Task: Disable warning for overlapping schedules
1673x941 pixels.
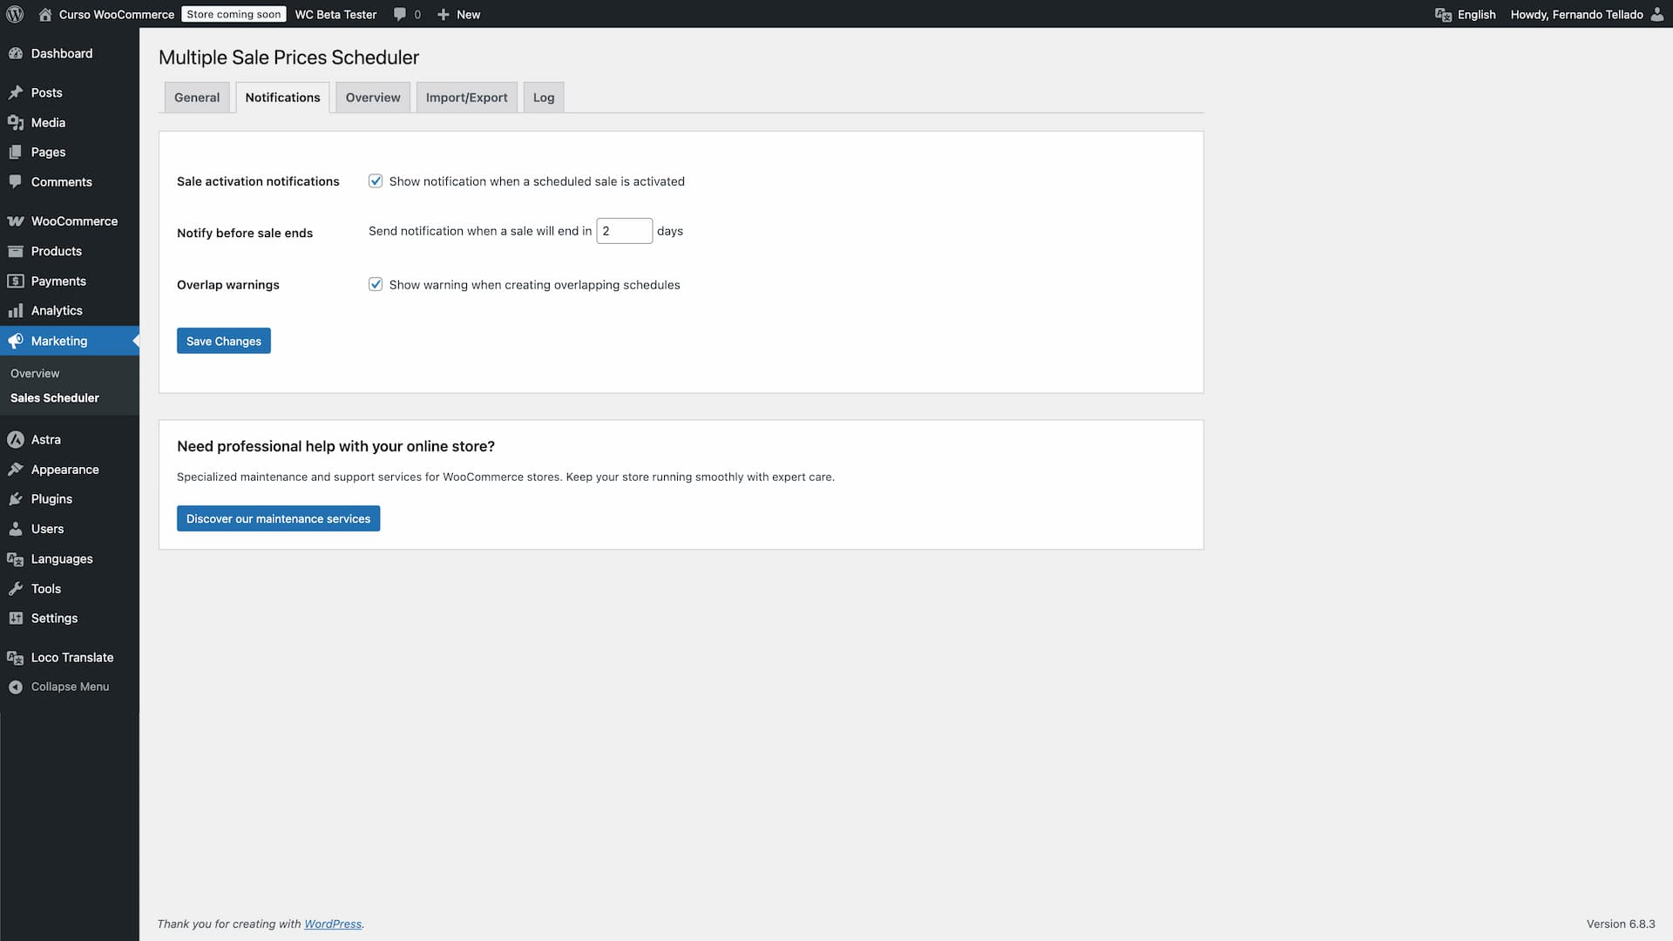Action: pyautogui.click(x=376, y=284)
